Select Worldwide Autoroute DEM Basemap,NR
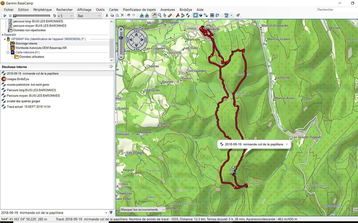This screenshot has width=358, height=223. pyautogui.click(x=41, y=48)
